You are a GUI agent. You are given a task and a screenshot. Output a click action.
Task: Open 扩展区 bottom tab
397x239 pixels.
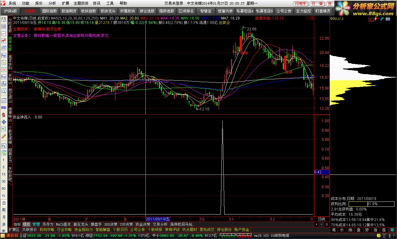(x=14, y=230)
